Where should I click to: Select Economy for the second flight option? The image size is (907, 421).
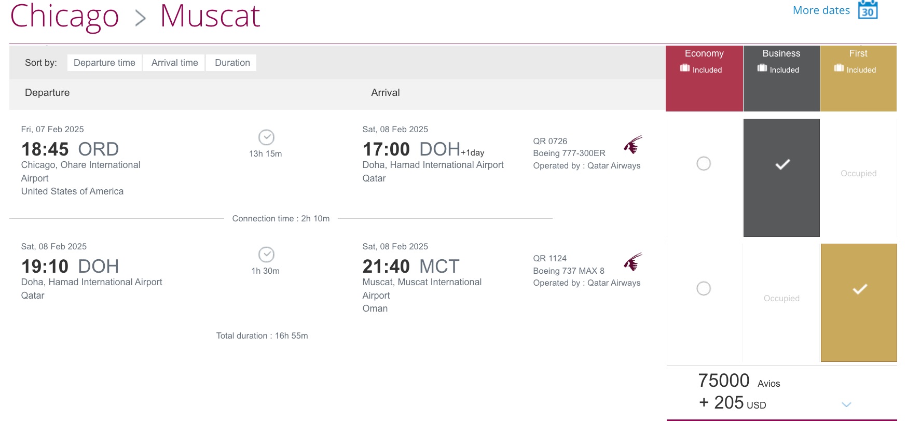click(x=704, y=288)
